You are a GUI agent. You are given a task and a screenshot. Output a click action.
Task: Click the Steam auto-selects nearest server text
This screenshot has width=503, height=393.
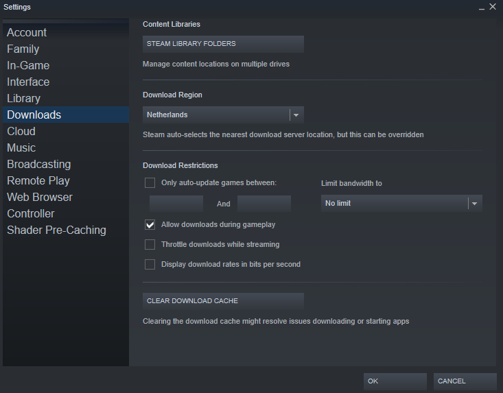(x=283, y=134)
